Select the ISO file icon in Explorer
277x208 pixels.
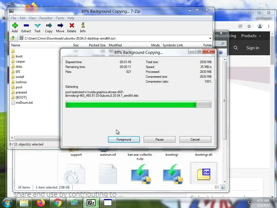click(x=204, y=174)
